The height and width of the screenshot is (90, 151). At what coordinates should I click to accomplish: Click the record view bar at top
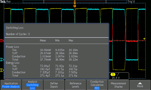(x=75, y=1)
